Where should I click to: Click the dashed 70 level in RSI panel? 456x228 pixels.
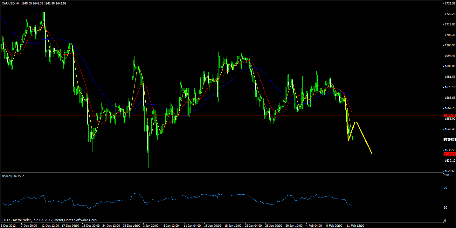[223, 188]
